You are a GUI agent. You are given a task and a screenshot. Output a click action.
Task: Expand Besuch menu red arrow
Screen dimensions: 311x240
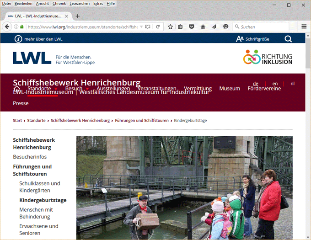tap(87, 89)
